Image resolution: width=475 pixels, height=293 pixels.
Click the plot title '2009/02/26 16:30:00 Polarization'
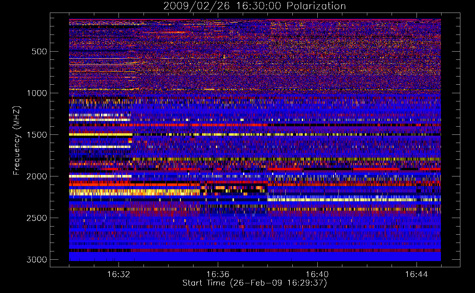255,6
